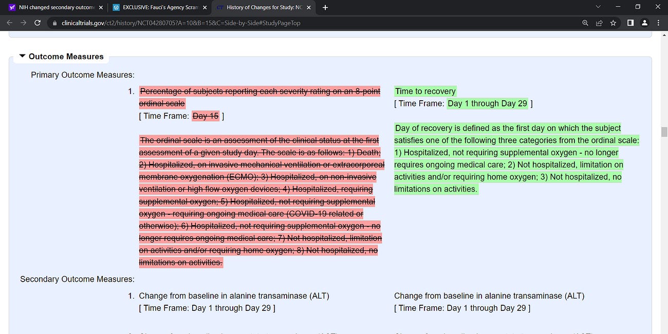Bookmark this page via the star icon

point(613,23)
